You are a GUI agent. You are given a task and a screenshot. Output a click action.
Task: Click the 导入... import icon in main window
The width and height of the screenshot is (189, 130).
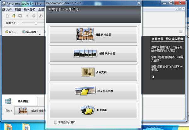click(x=7, y=32)
